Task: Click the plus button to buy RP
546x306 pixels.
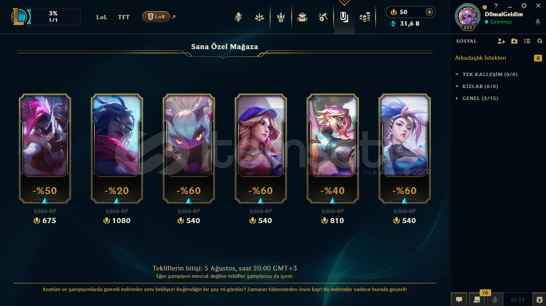Action: tap(429, 12)
